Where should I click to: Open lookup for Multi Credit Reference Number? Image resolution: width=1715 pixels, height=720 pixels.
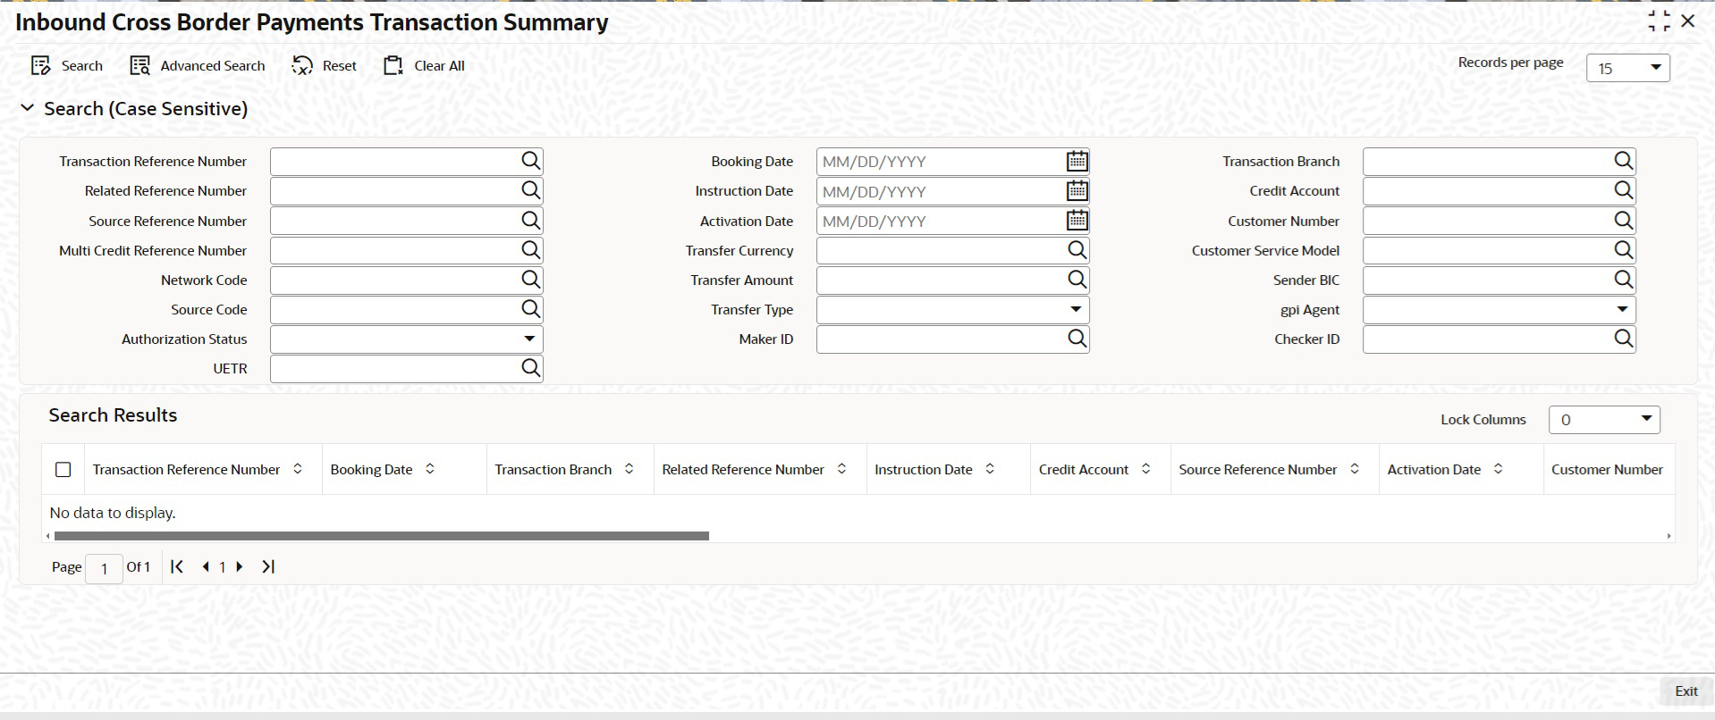530,249
